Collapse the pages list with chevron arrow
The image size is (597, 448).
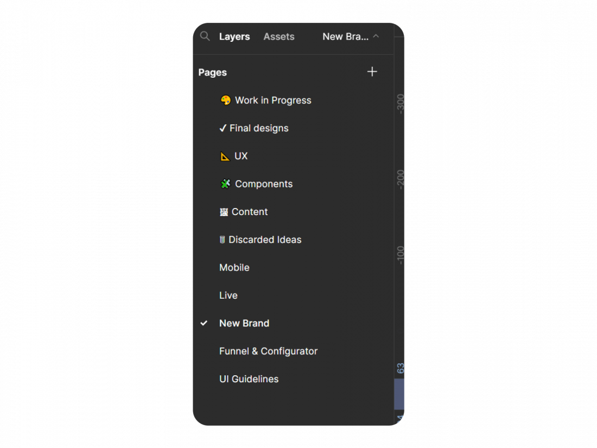376,36
